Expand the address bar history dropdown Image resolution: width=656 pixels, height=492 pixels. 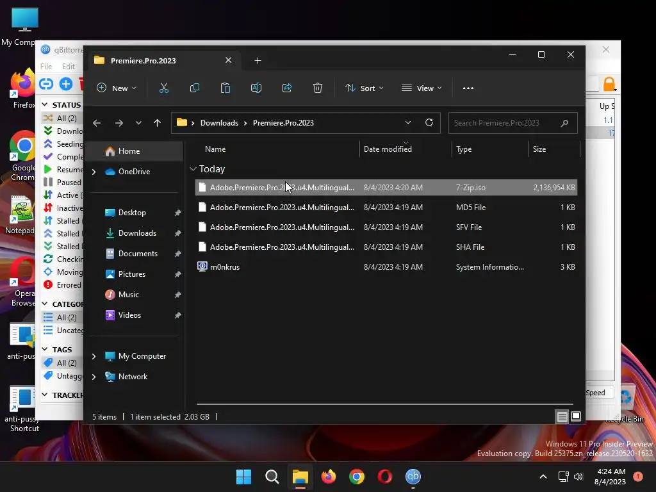pyautogui.click(x=408, y=122)
